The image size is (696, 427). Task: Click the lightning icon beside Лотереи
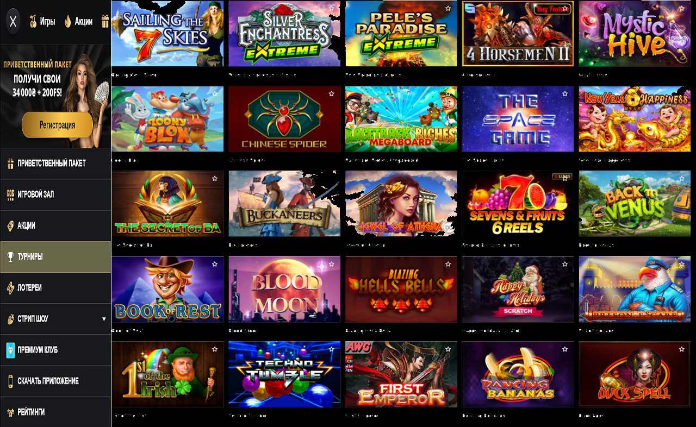tap(10, 288)
